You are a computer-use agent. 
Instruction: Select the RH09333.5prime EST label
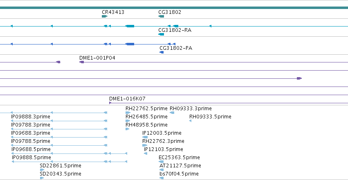[210, 117]
